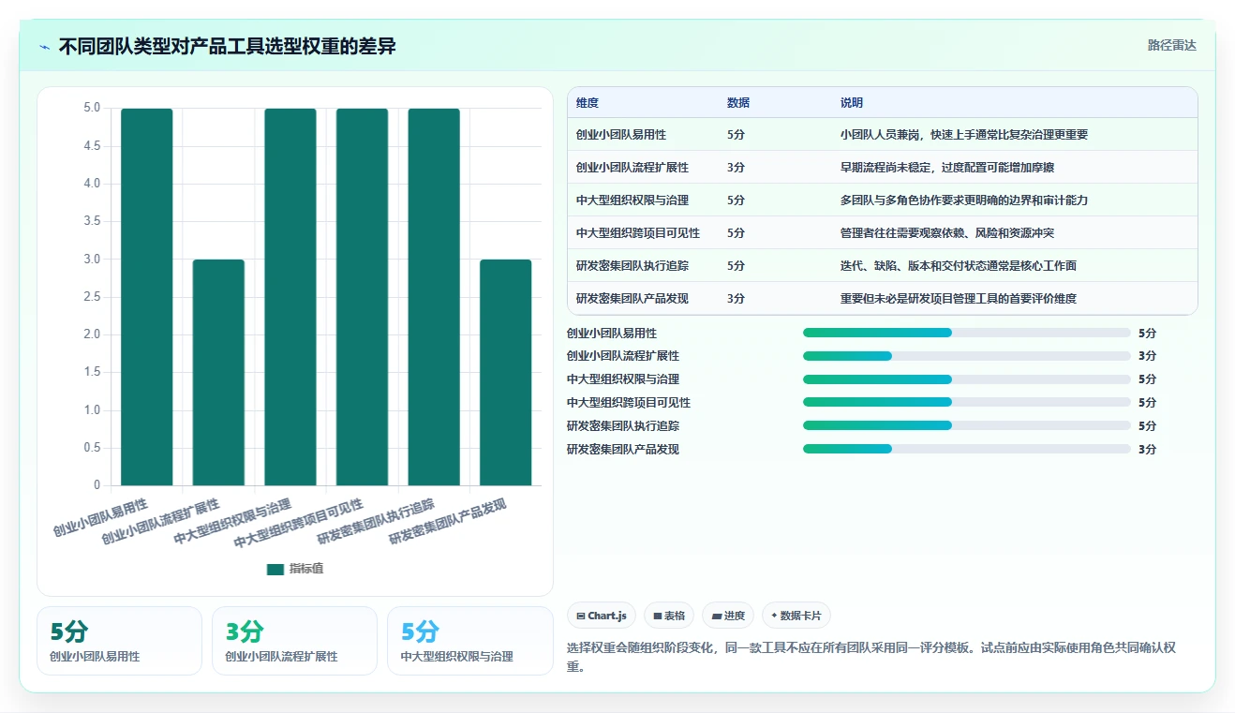
Task: Click the 中大型组织跨项目可见性 bar in chart
Action: (362, 297)
